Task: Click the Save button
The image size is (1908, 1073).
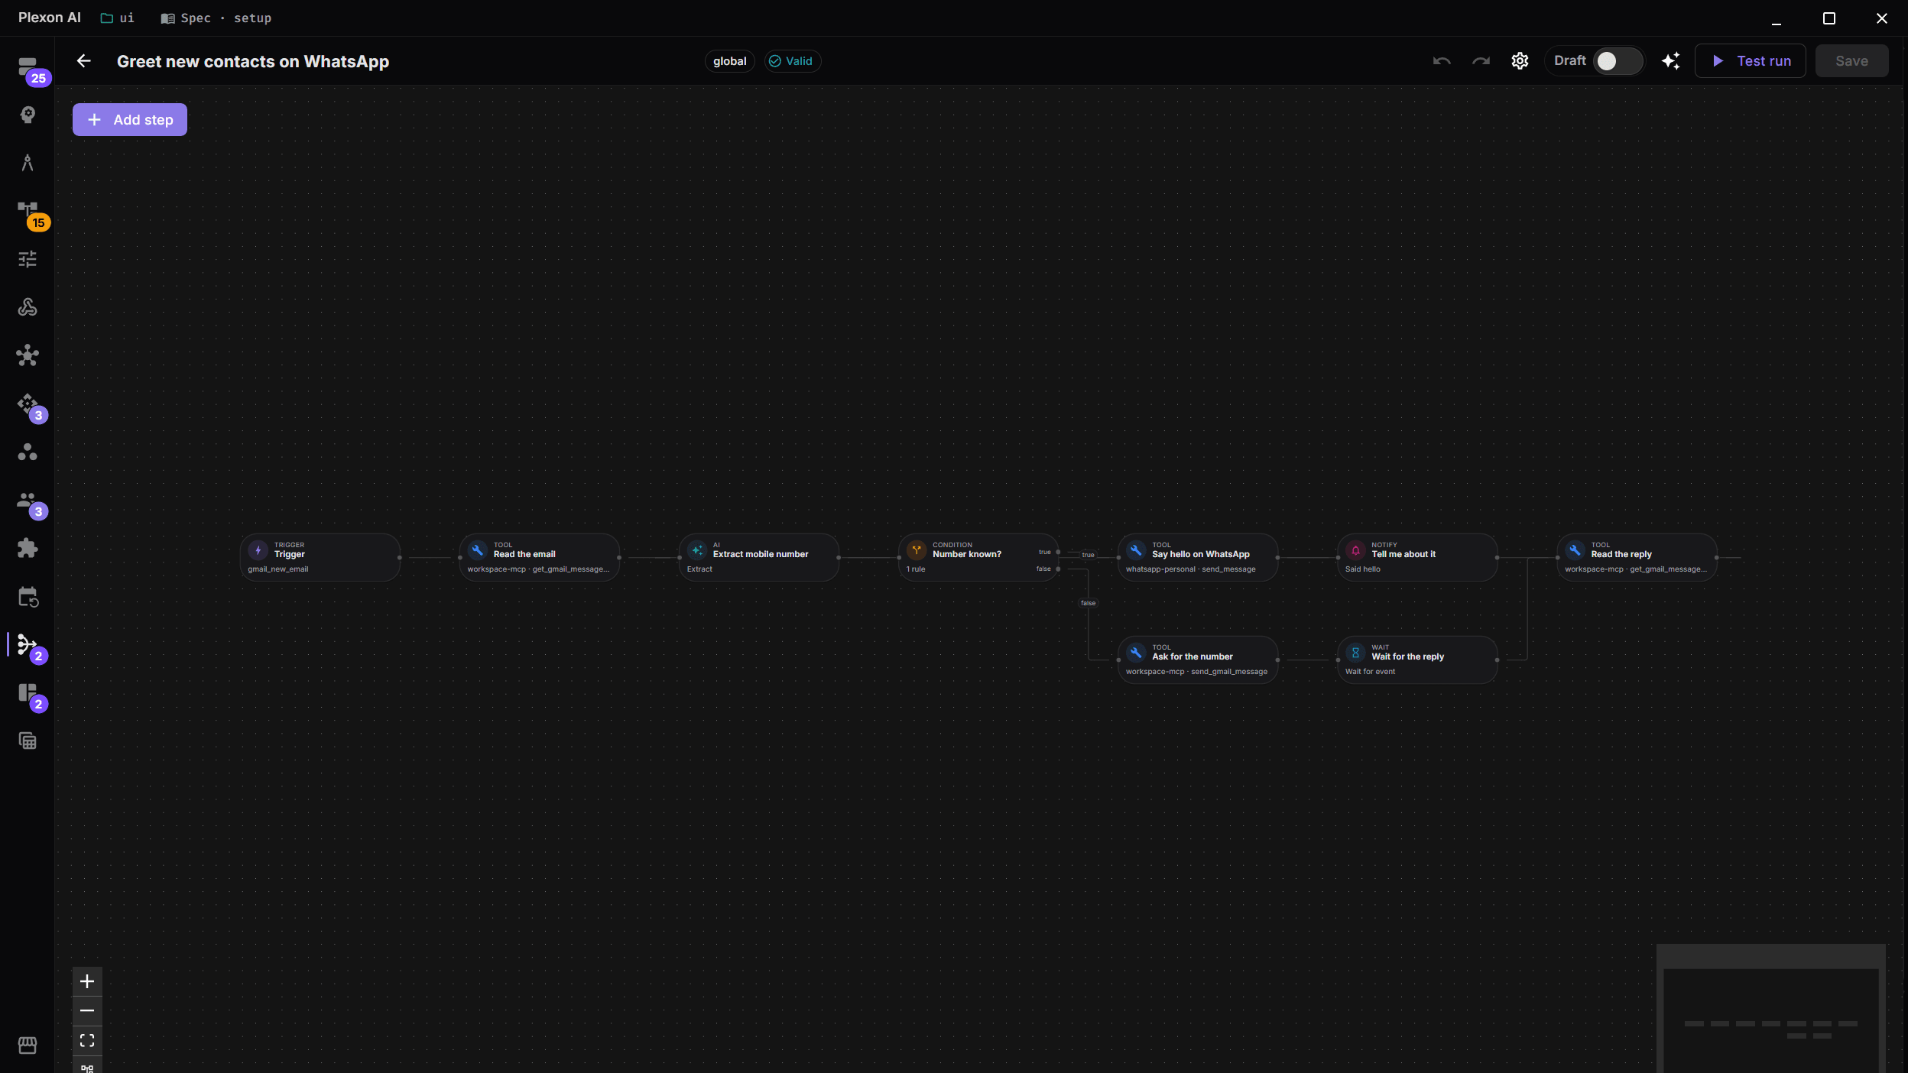Action: [x=1851, y=61]
